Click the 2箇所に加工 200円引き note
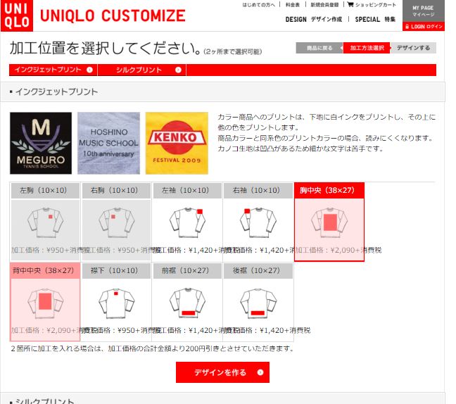The height and width of the screenshot is (404, 456). point(152,348)
